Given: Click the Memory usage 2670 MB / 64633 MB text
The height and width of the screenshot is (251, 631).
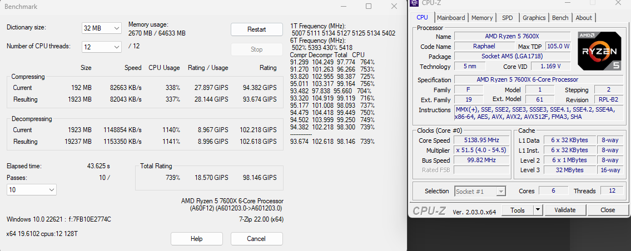Looking at the screenshot, I should [157, 33].
